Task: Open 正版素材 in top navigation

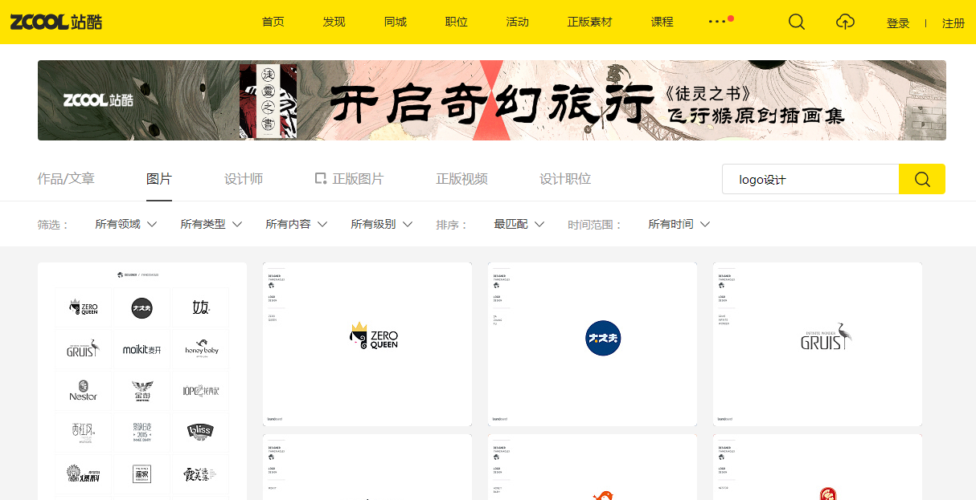Action: tap(590, 22)
